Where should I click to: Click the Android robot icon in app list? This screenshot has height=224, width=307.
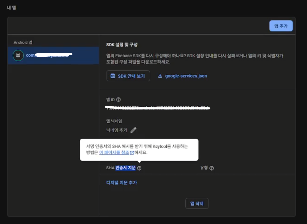point(18,55)
